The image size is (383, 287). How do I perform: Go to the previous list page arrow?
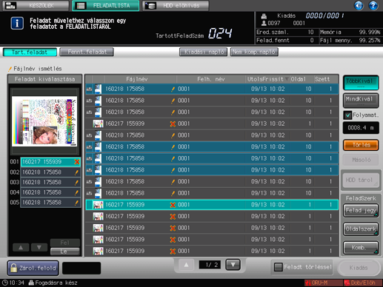tap(186, 265)
